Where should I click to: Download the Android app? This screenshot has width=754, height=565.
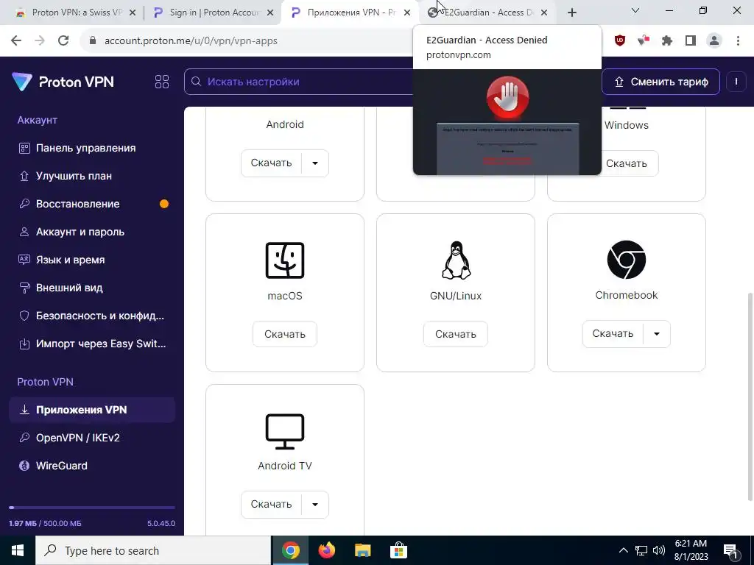click(271, 163)
